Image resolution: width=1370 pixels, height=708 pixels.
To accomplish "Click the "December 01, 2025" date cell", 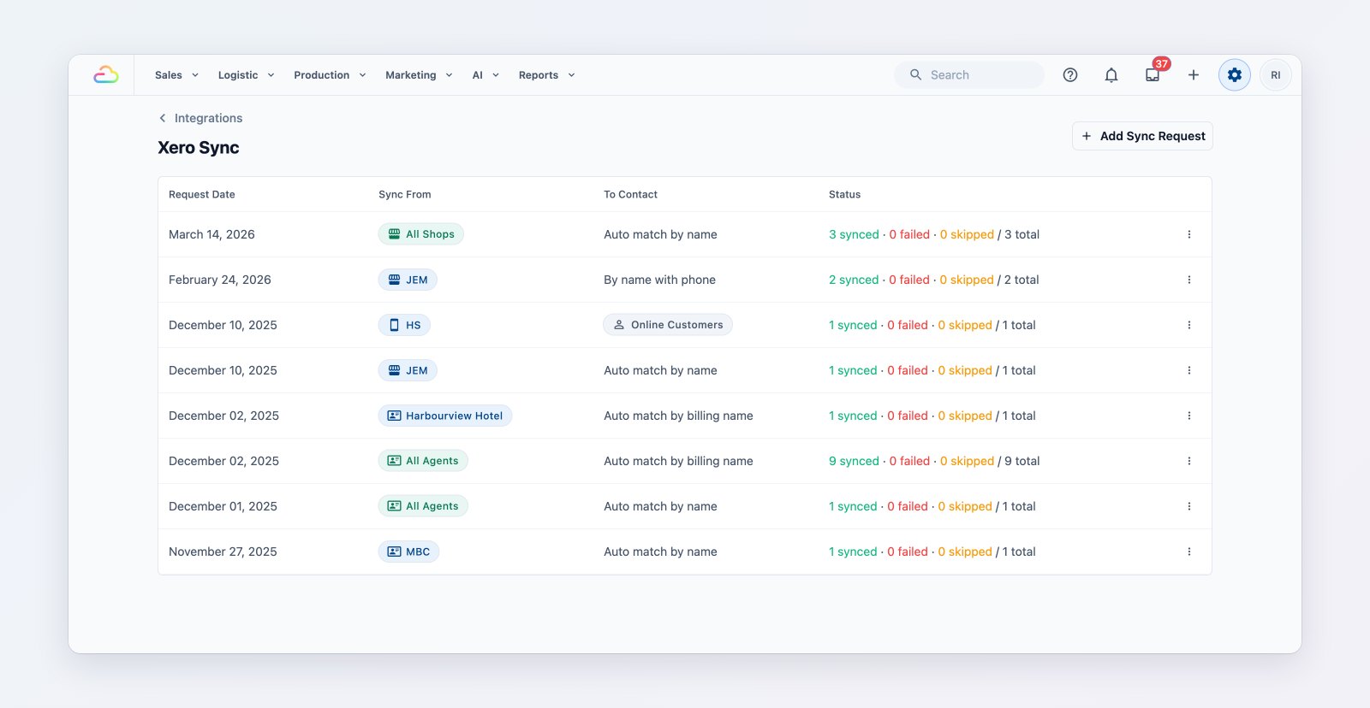I will coord(223,506).
